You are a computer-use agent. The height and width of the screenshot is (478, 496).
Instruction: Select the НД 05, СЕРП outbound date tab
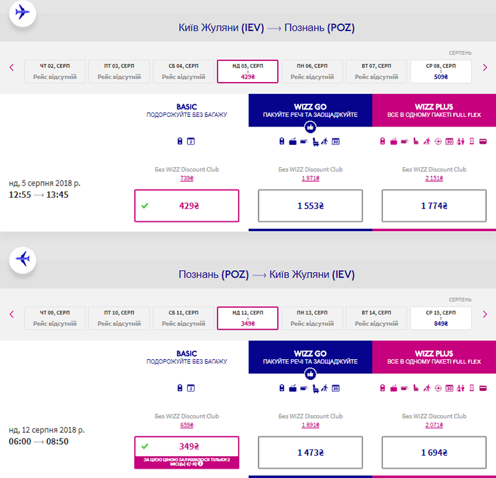[x=247, y=71]
